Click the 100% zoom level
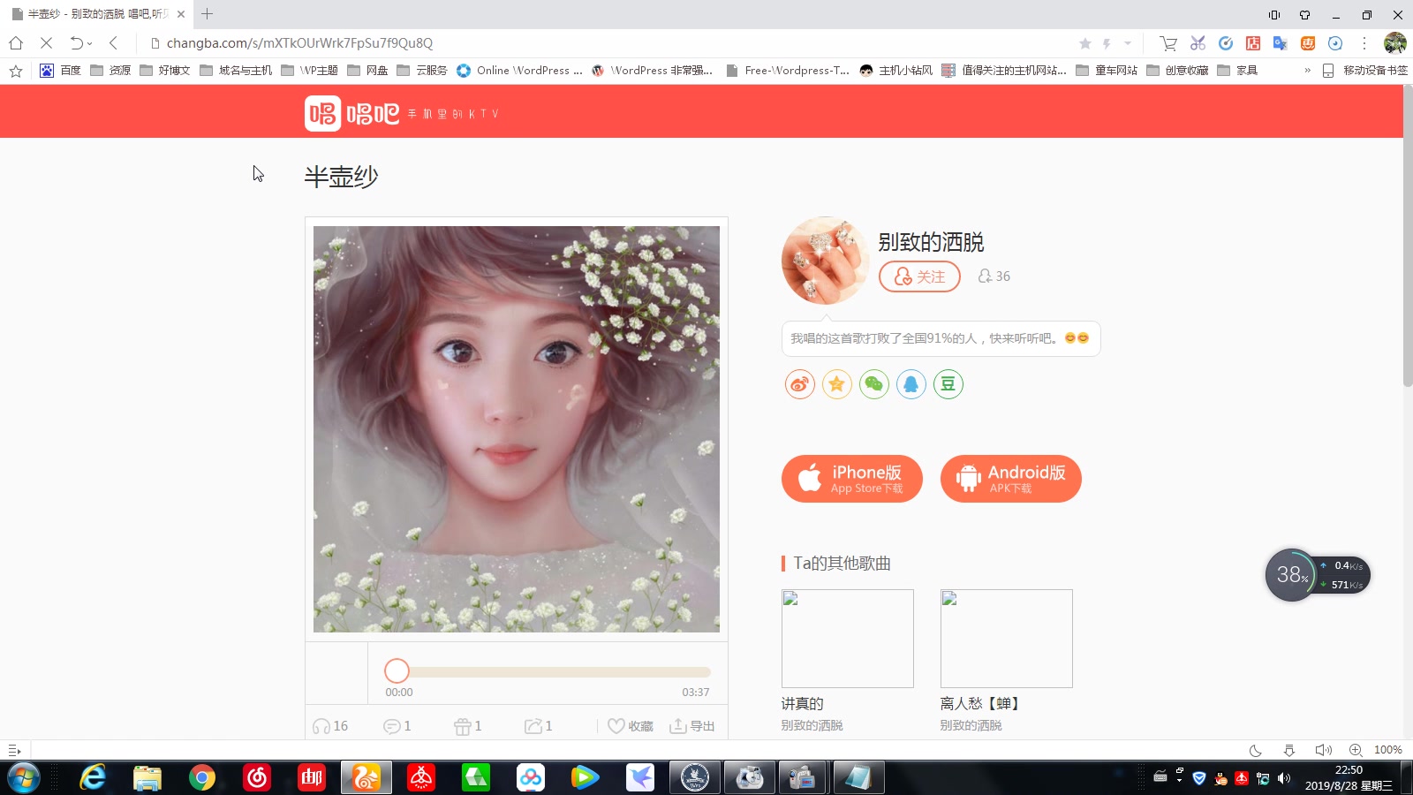The image size is (1413, 795). [x=1387, y=750]
